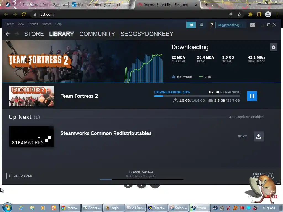Expand seggsydonkeey account dropdown

pos(230,25)
